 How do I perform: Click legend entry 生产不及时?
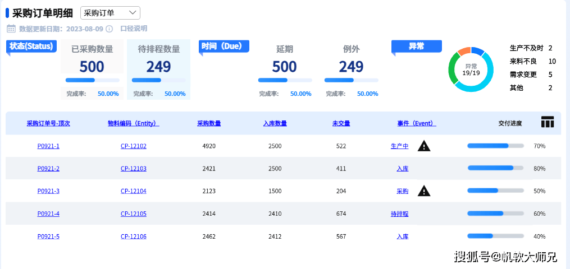click(x=526, y=48)
